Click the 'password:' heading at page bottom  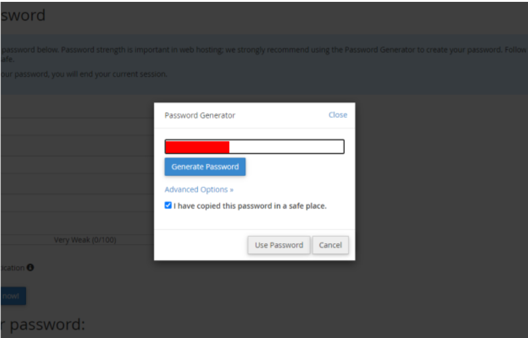[43, 324]
